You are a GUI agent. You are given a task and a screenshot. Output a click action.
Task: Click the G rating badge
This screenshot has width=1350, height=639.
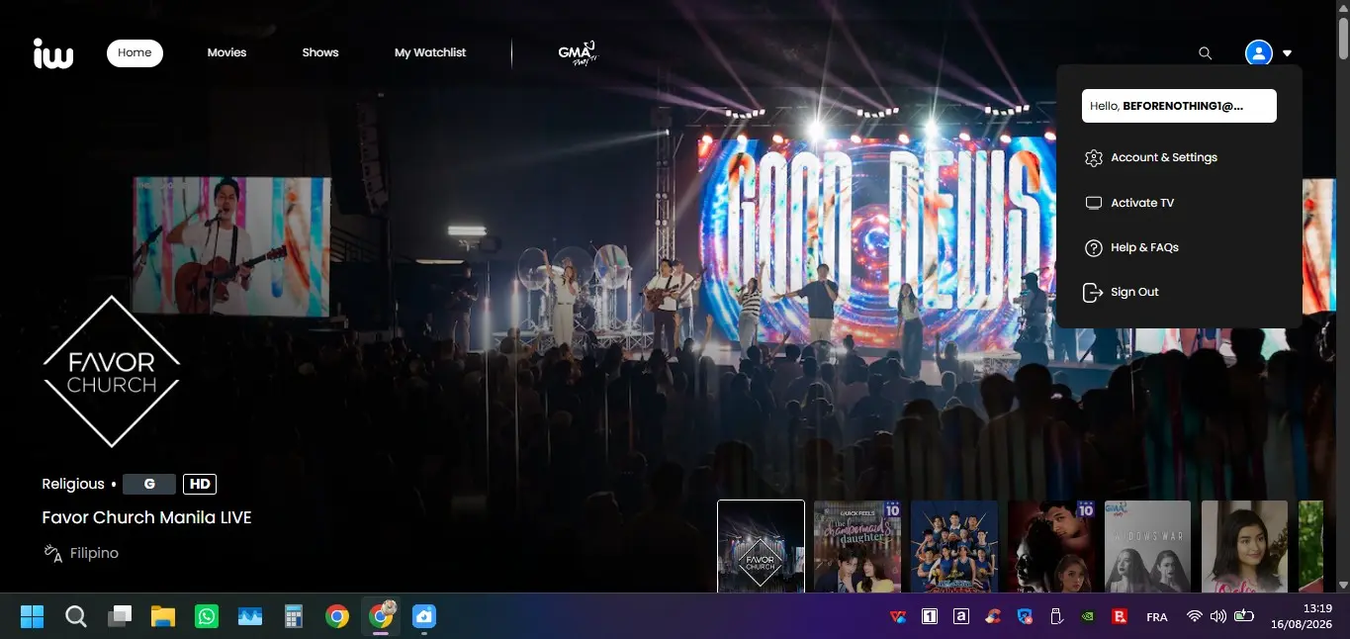pyautogui.click(x=149, y=484)
